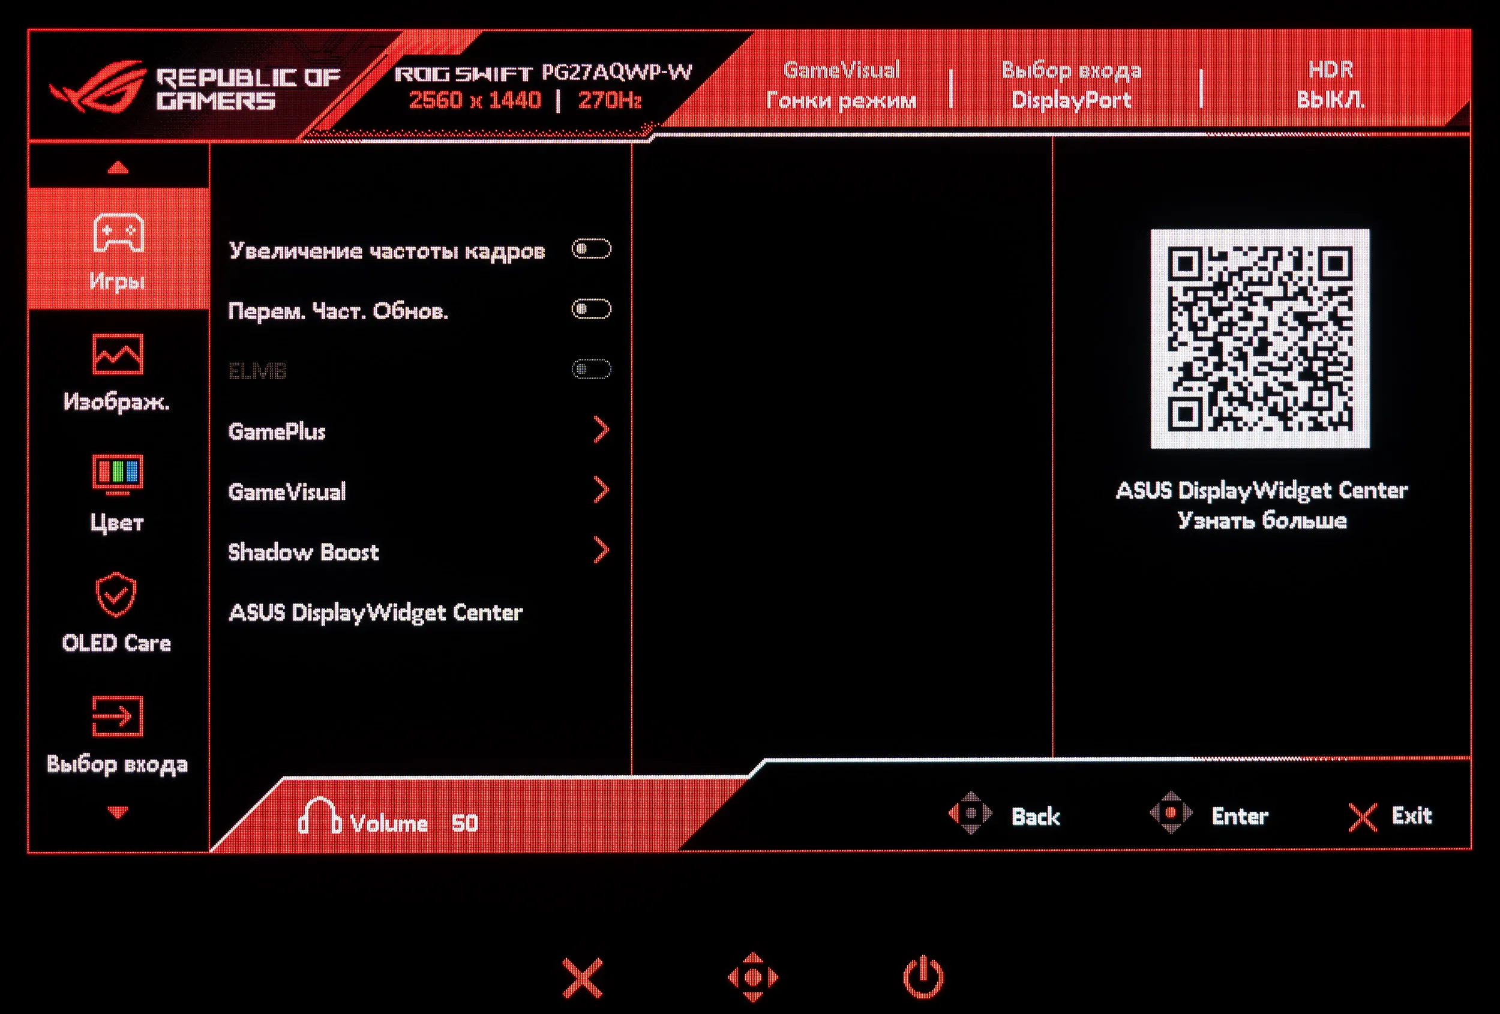The height and width of the screenshot is (1014, 1500).
Task: Toggle the ELMB switch
Action: pos(591,369)
